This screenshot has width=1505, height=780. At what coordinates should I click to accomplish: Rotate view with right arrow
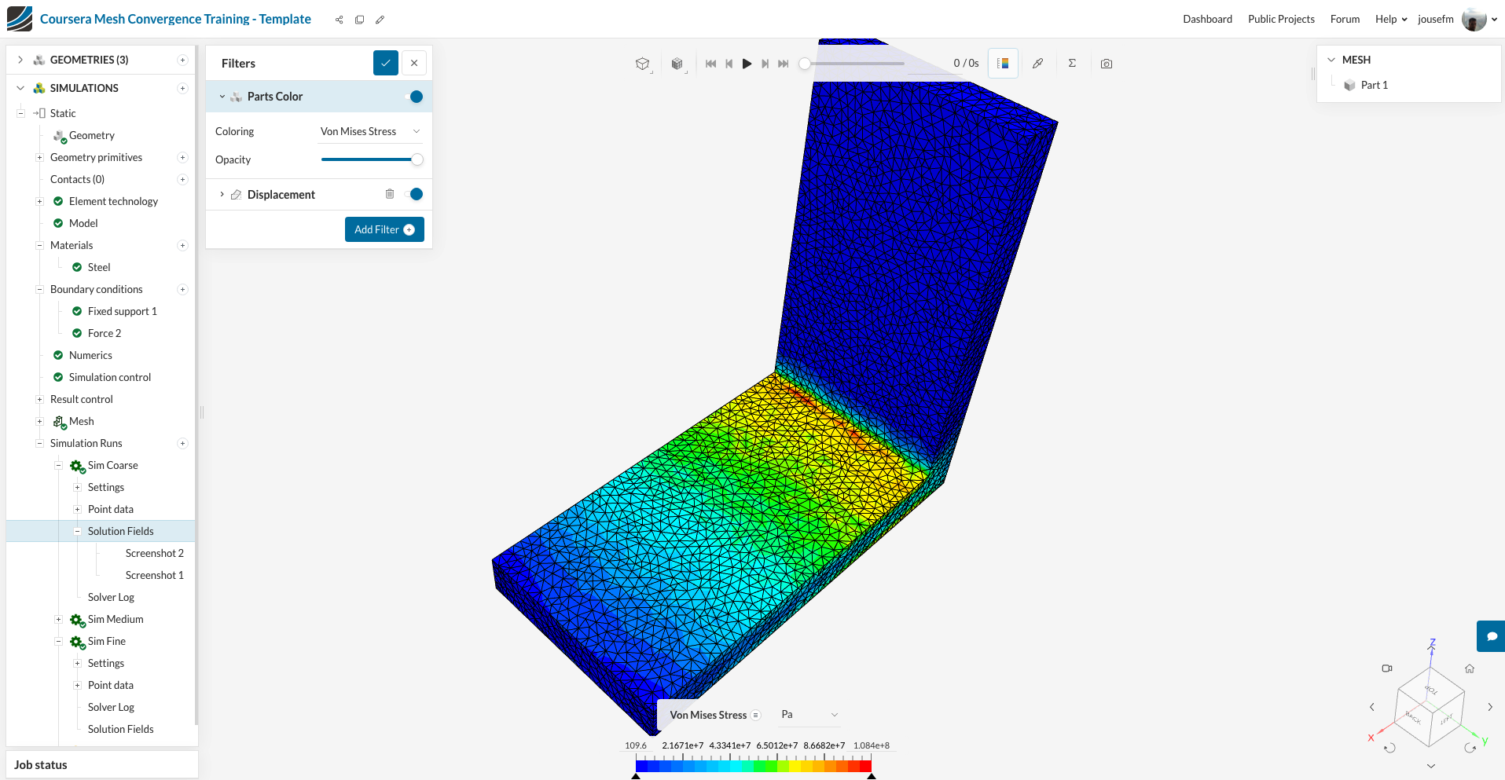[x=1490, y=707]
